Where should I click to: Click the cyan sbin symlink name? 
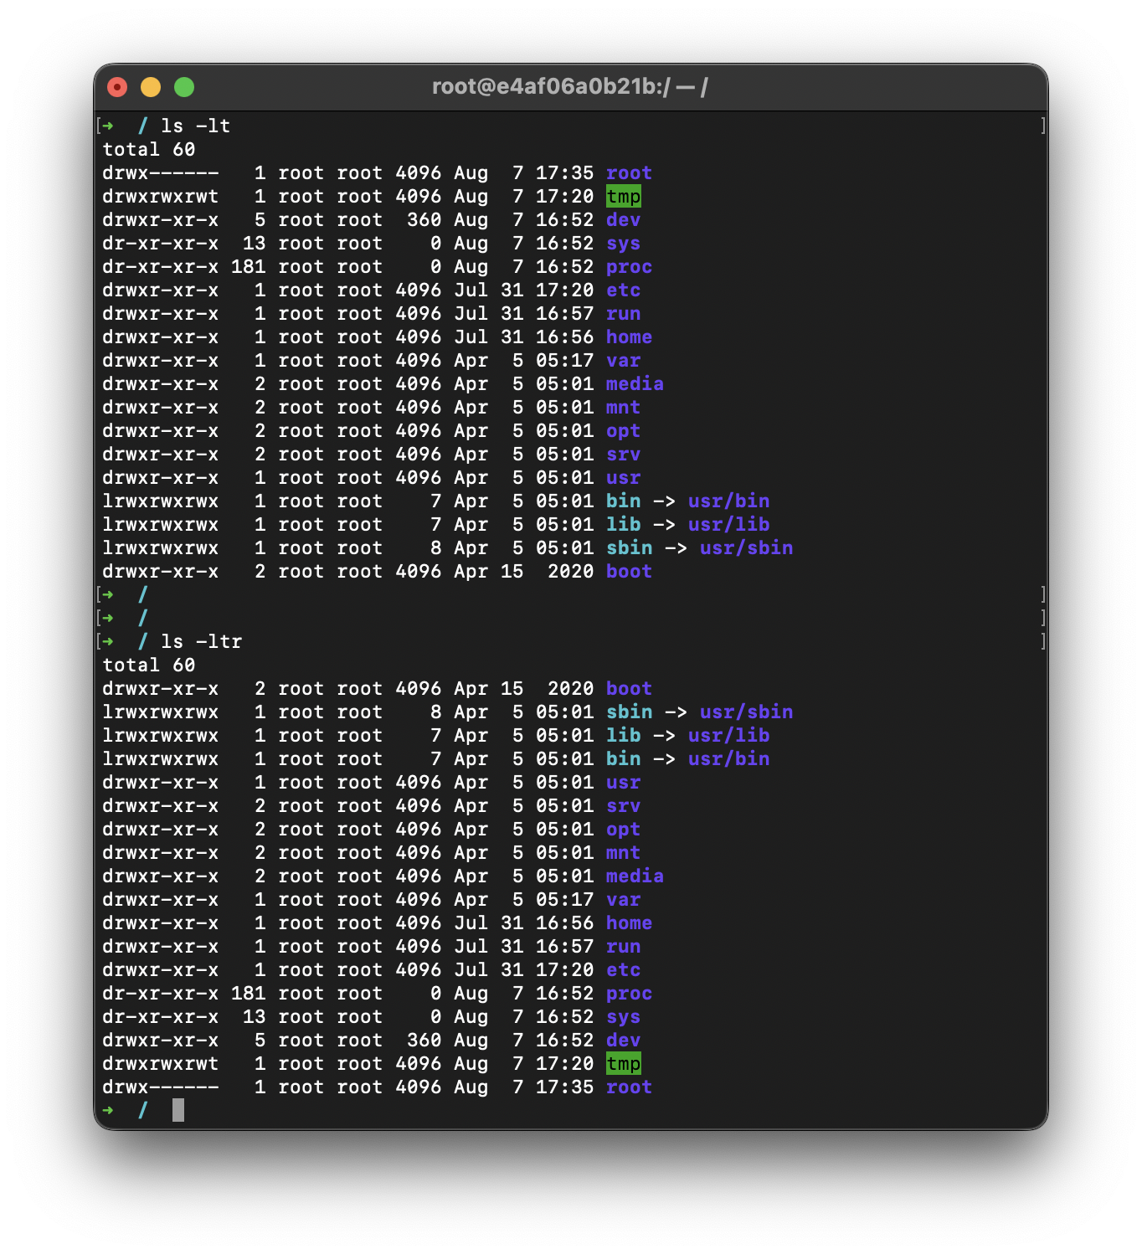(x=629, y=547)
